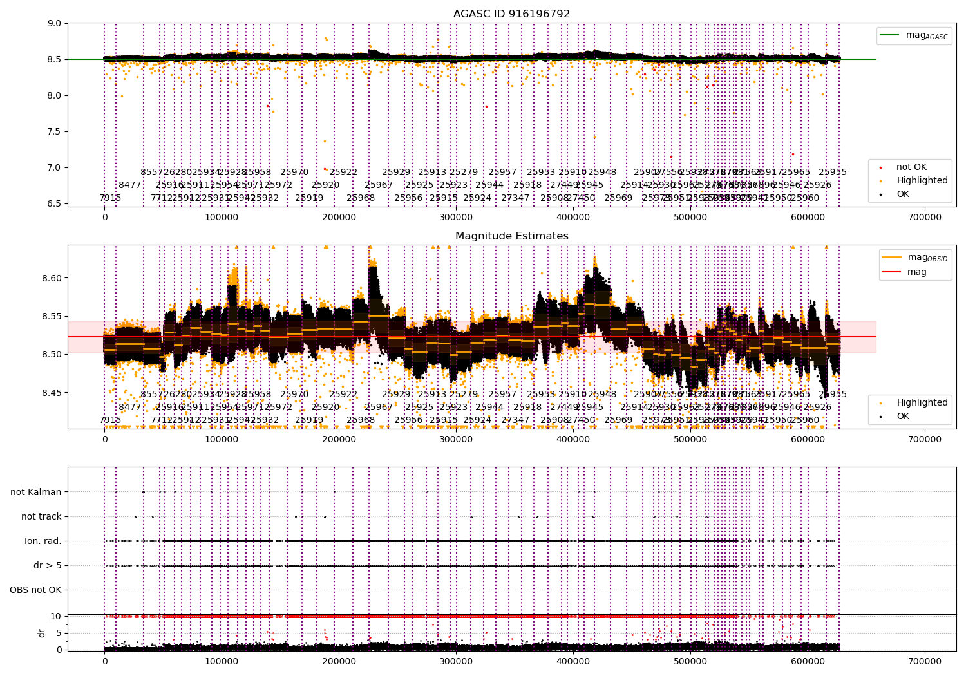The image size is (966, 676).
Task: Click the 300000 x-tick under top plot
Action: [456, 218]
